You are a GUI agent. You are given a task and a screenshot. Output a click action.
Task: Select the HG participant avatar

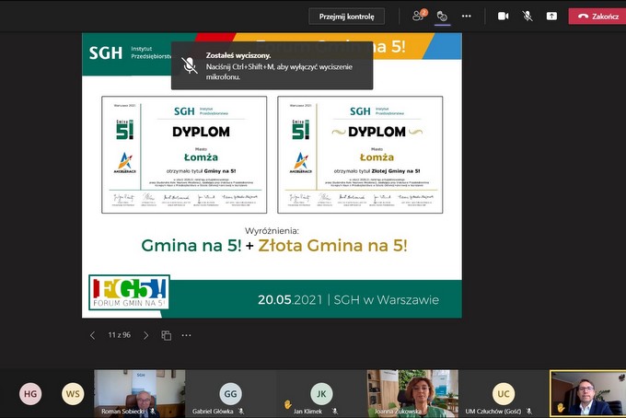tap(30, 394)
